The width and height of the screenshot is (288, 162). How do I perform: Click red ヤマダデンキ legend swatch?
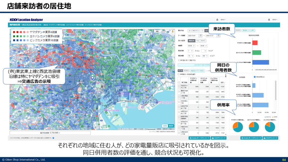[x=14, y=32]
